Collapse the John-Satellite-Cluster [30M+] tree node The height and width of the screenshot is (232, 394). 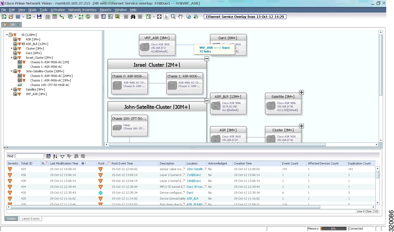point(12,71)
